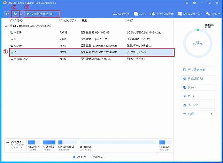This screenshot has height=163, width=223.
Task: Select C: Acer block in disk map
Action: point(67,146)
